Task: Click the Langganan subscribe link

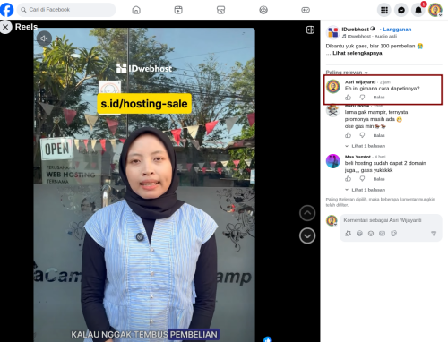Action: click(x=397, y=30)
